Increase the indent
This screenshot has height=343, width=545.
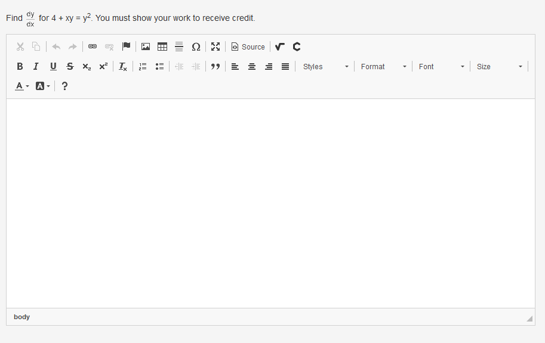coord(196,66)
